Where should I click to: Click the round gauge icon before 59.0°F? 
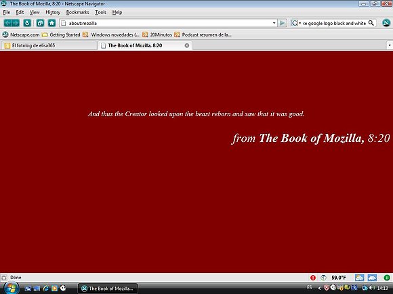323,278
